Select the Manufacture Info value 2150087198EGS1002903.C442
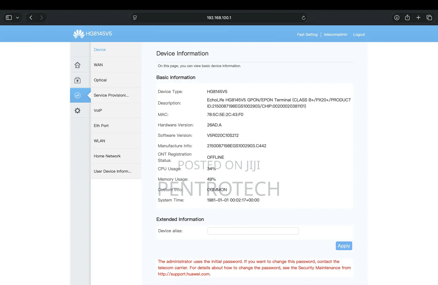This screenshot has height=285, width=438. click(x=237, y=146)
